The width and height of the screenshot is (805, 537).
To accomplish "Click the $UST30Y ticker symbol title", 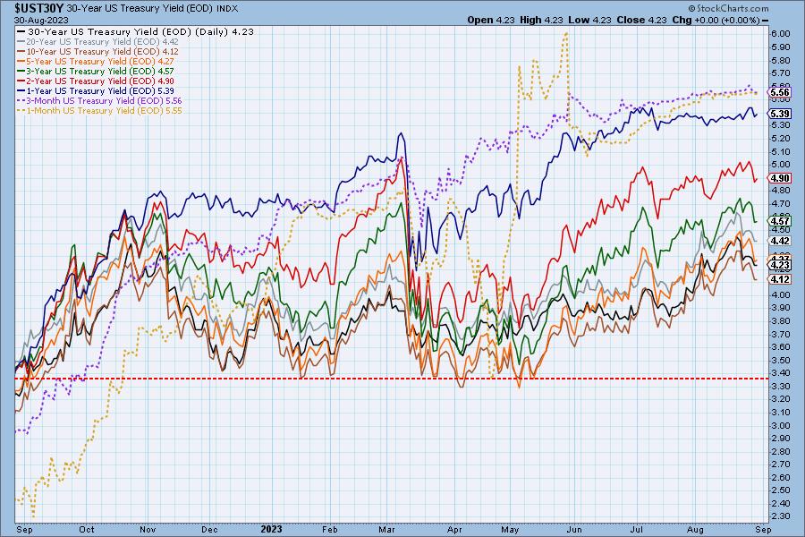I will coord(39,8).
